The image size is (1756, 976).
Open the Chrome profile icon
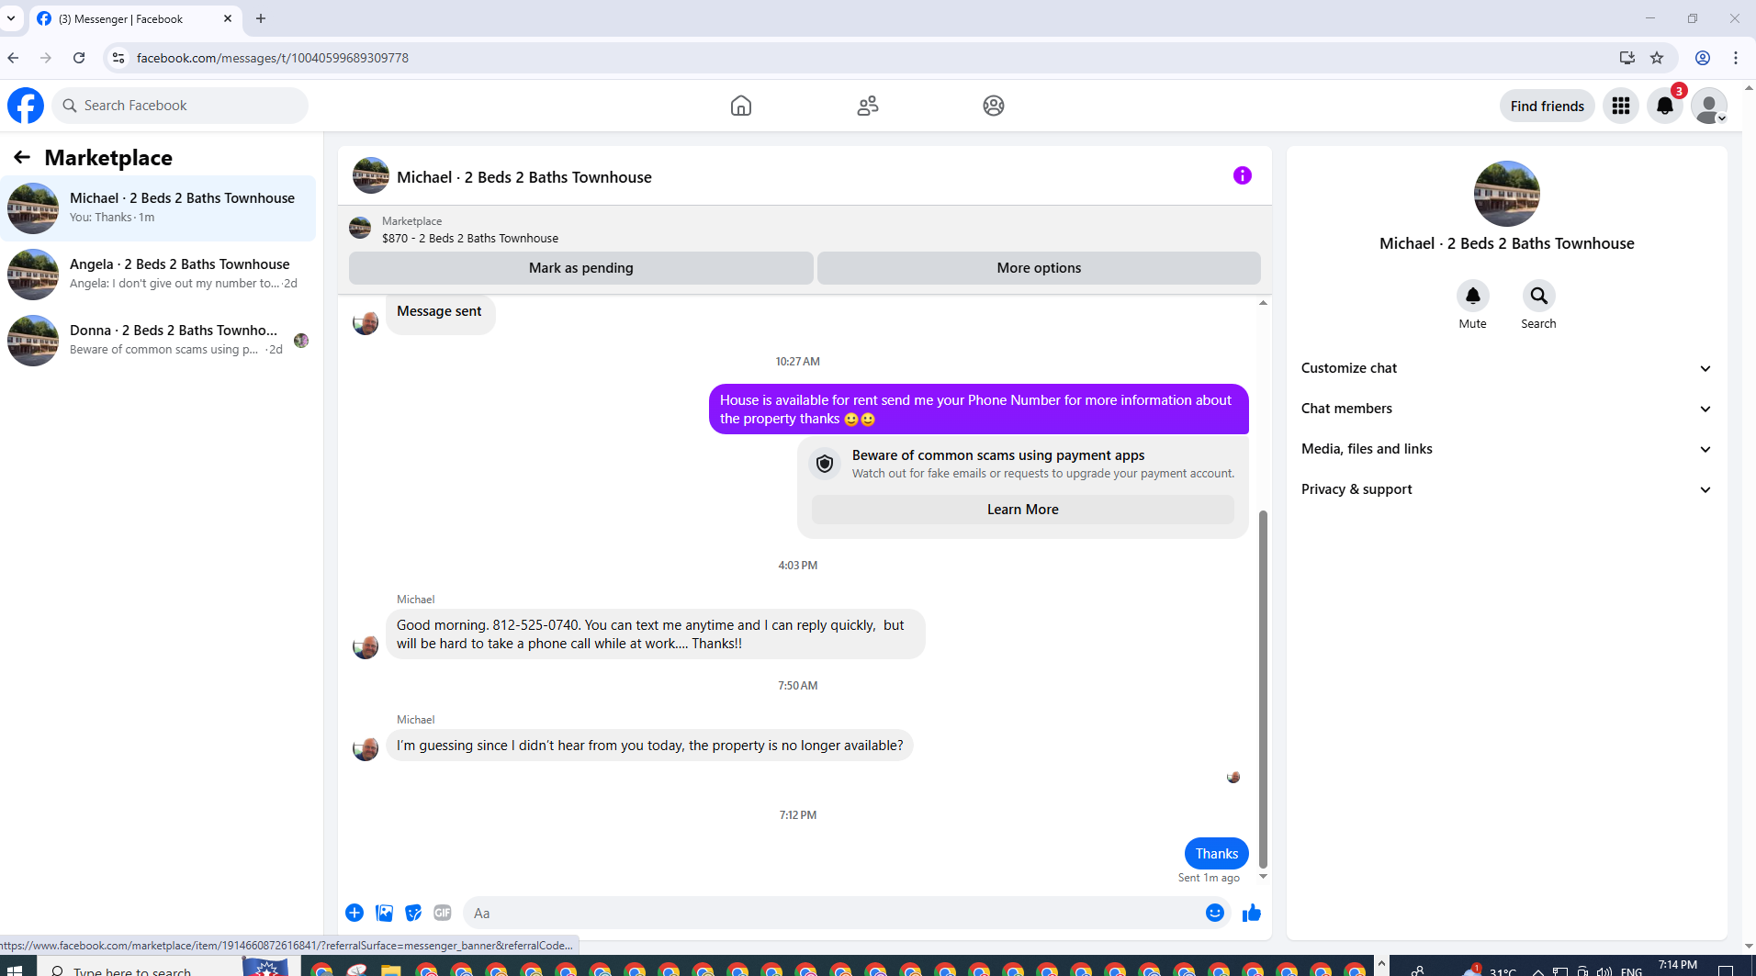[1703, 58]
